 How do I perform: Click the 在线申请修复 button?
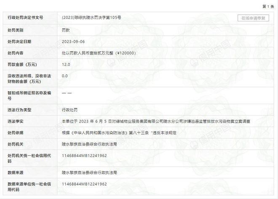(x=253, y=18)
